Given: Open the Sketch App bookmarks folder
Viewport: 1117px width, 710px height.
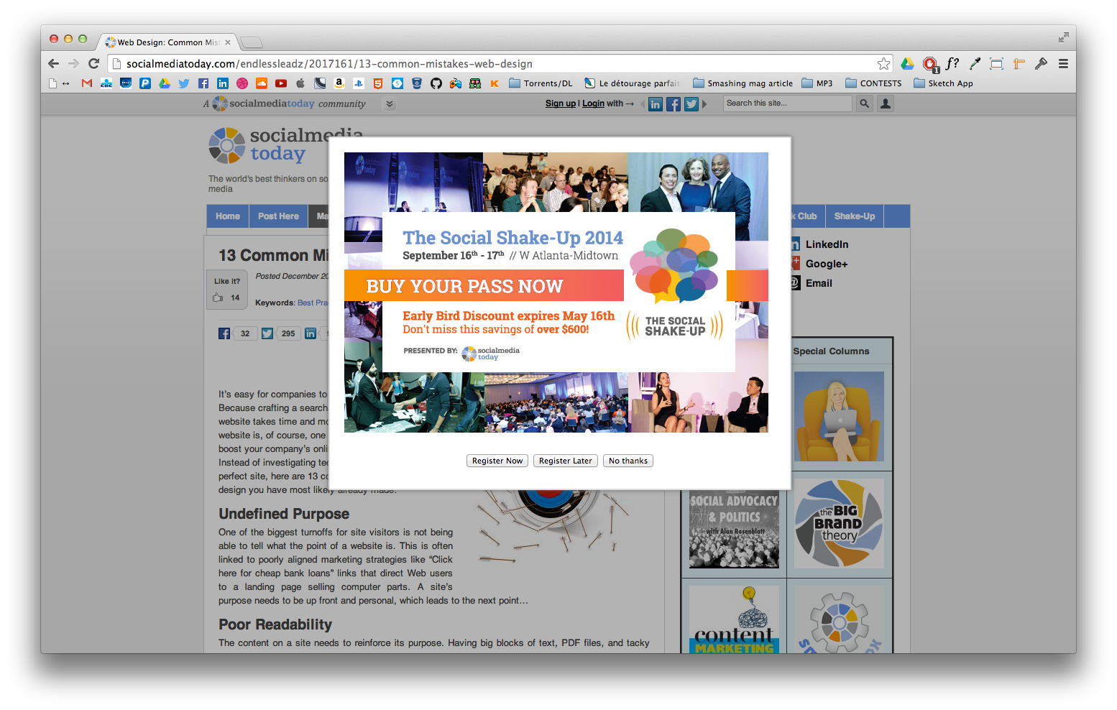Looking at the screenshot, I should 943,83.
